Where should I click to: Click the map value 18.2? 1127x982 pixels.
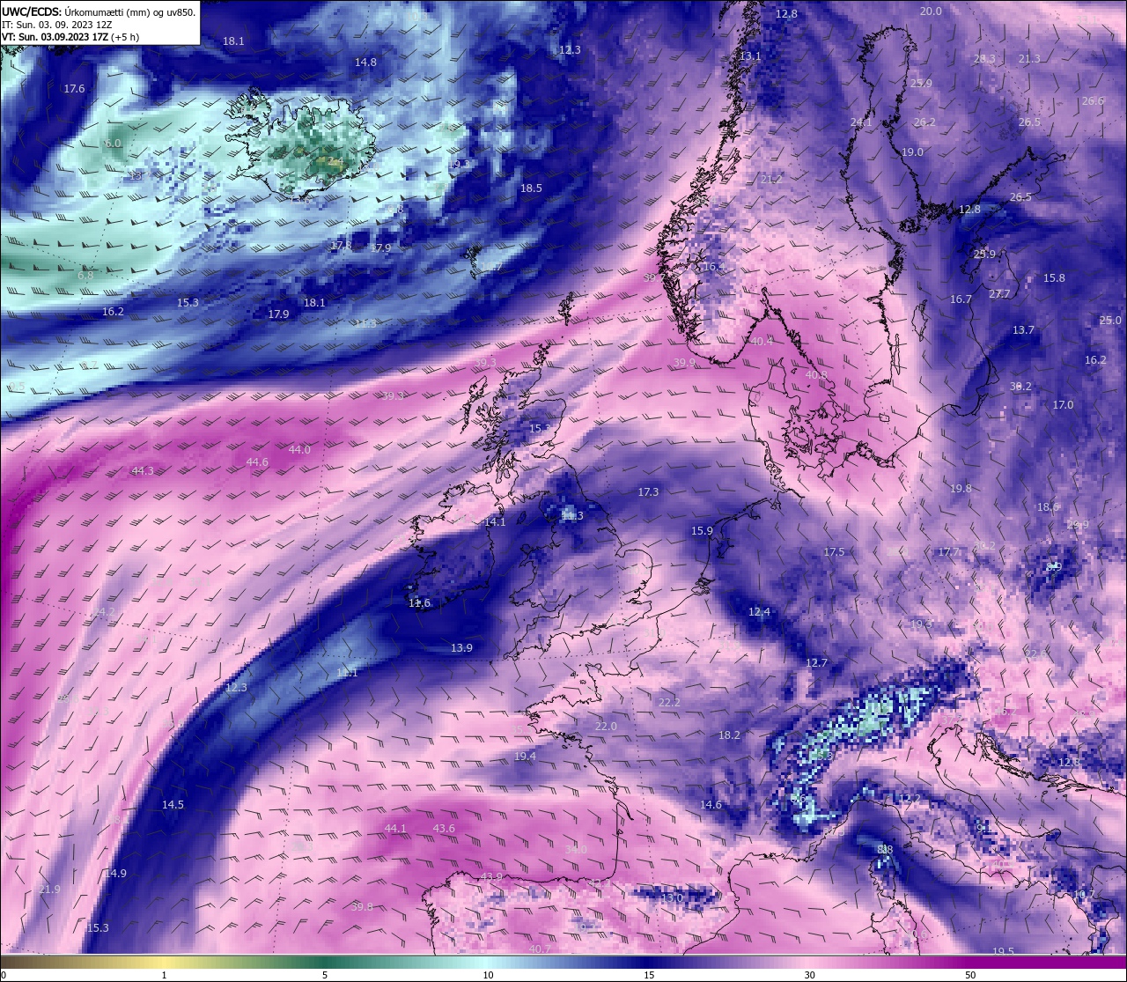point(729,735)
